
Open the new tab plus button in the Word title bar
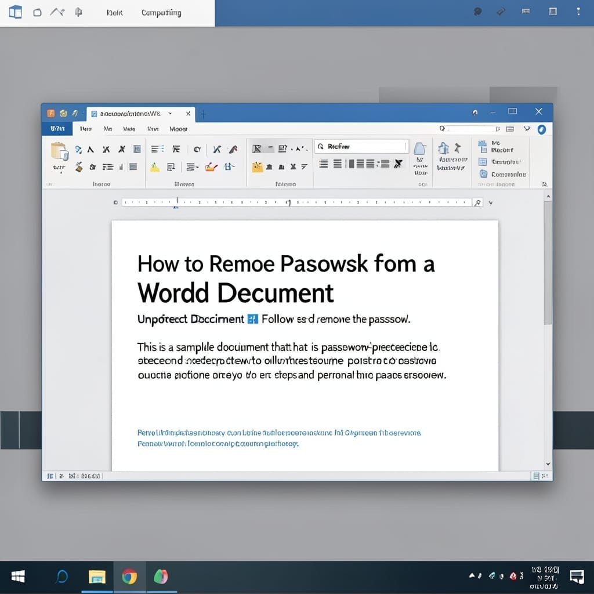(x=204, y=114)
